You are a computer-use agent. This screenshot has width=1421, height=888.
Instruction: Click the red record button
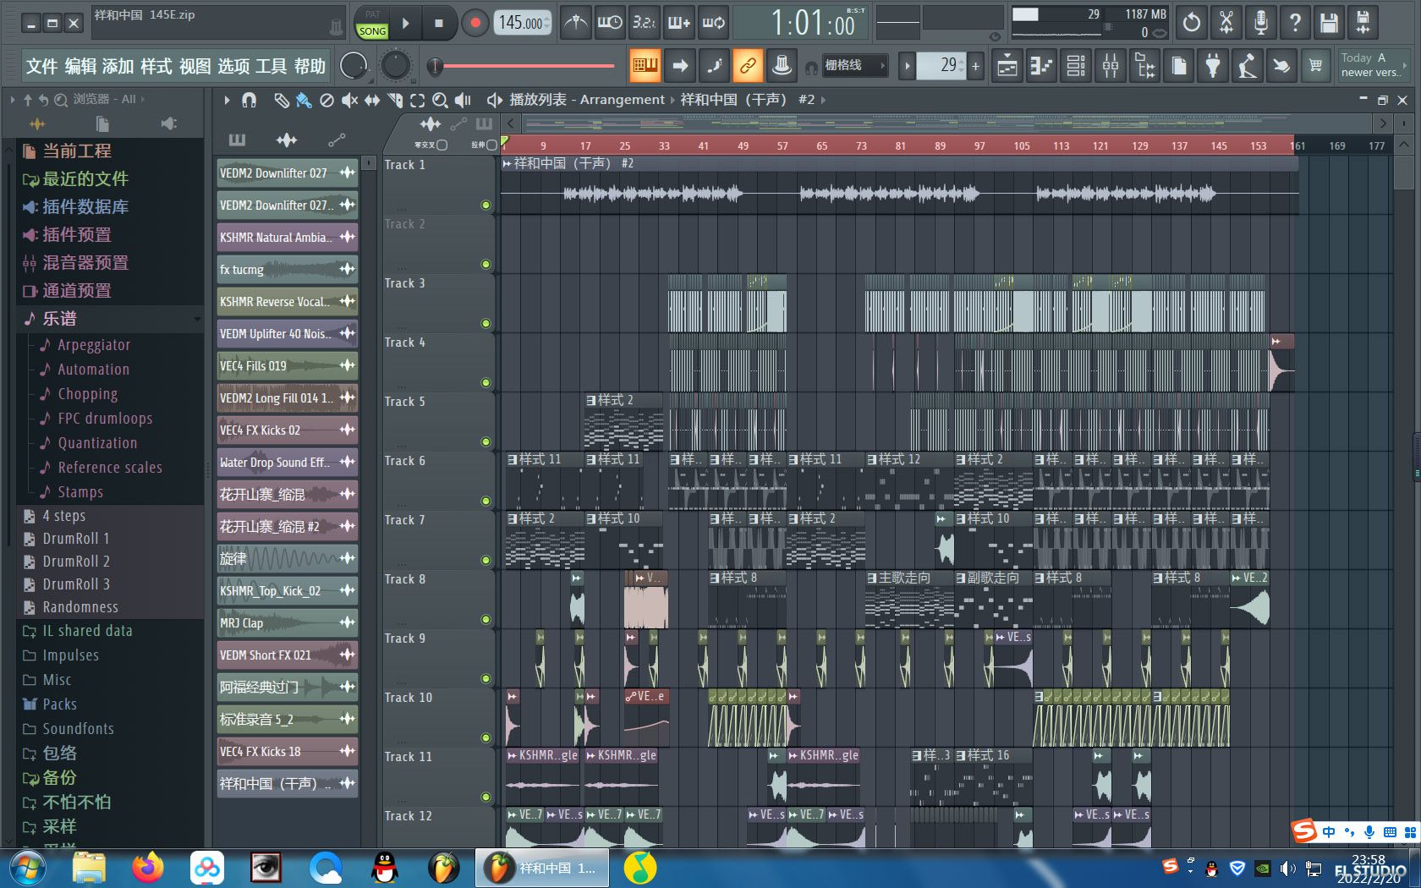[x=475, y=24]
